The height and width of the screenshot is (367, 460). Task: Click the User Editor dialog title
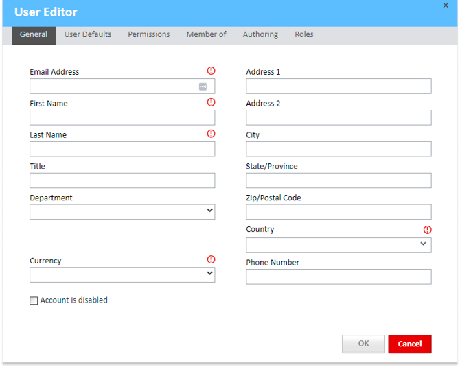pyautogui.click(x=46, y=12)
